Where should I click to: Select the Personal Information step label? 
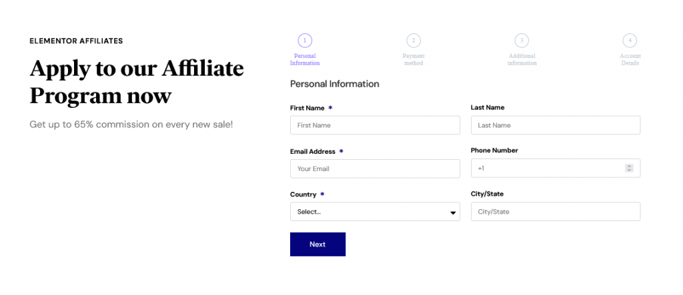(305, 59)
